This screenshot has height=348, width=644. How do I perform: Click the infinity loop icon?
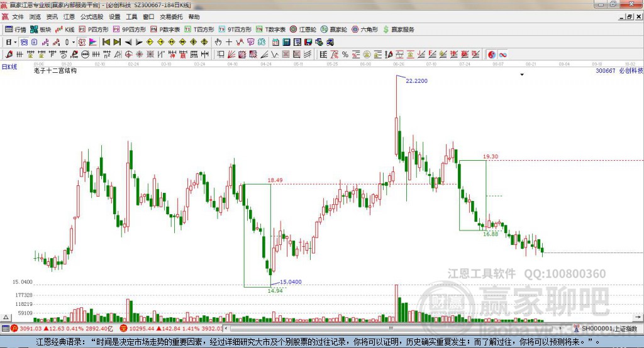[x=502, y=54]
